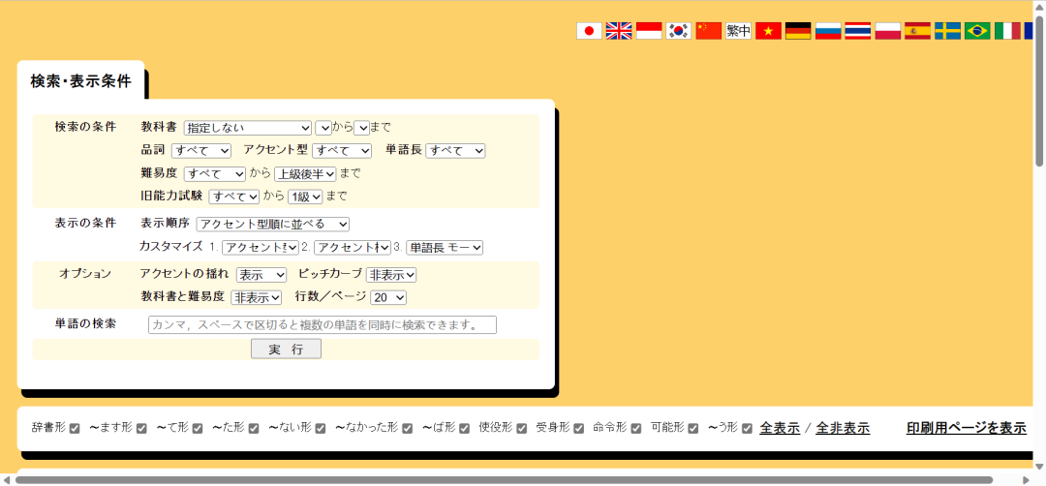Click the 実行 button

[x=286, y=349]
